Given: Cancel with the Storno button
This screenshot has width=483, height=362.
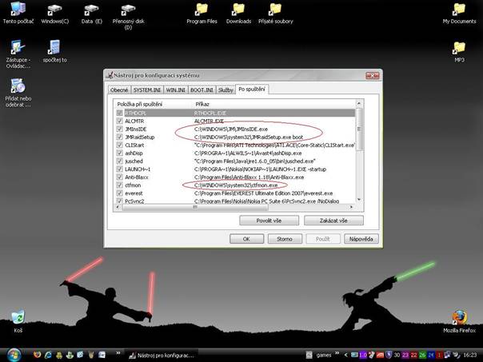Looking at the screenshot, I should click(x=285, y=239).
